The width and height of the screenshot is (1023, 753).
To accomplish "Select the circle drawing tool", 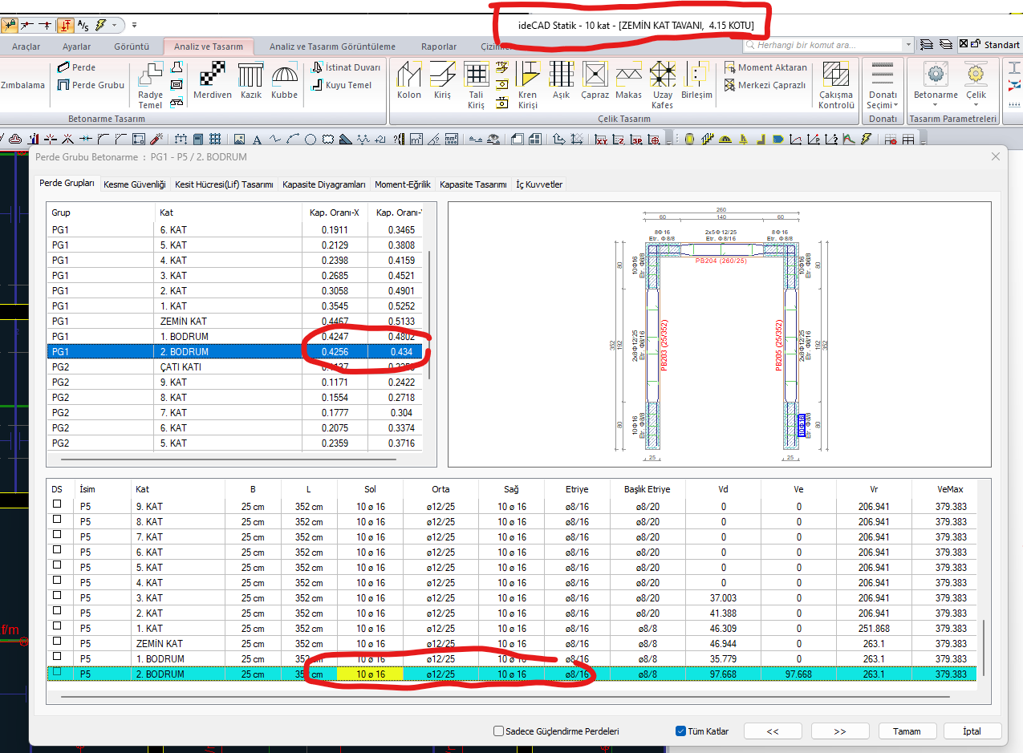I will [311, 140].
